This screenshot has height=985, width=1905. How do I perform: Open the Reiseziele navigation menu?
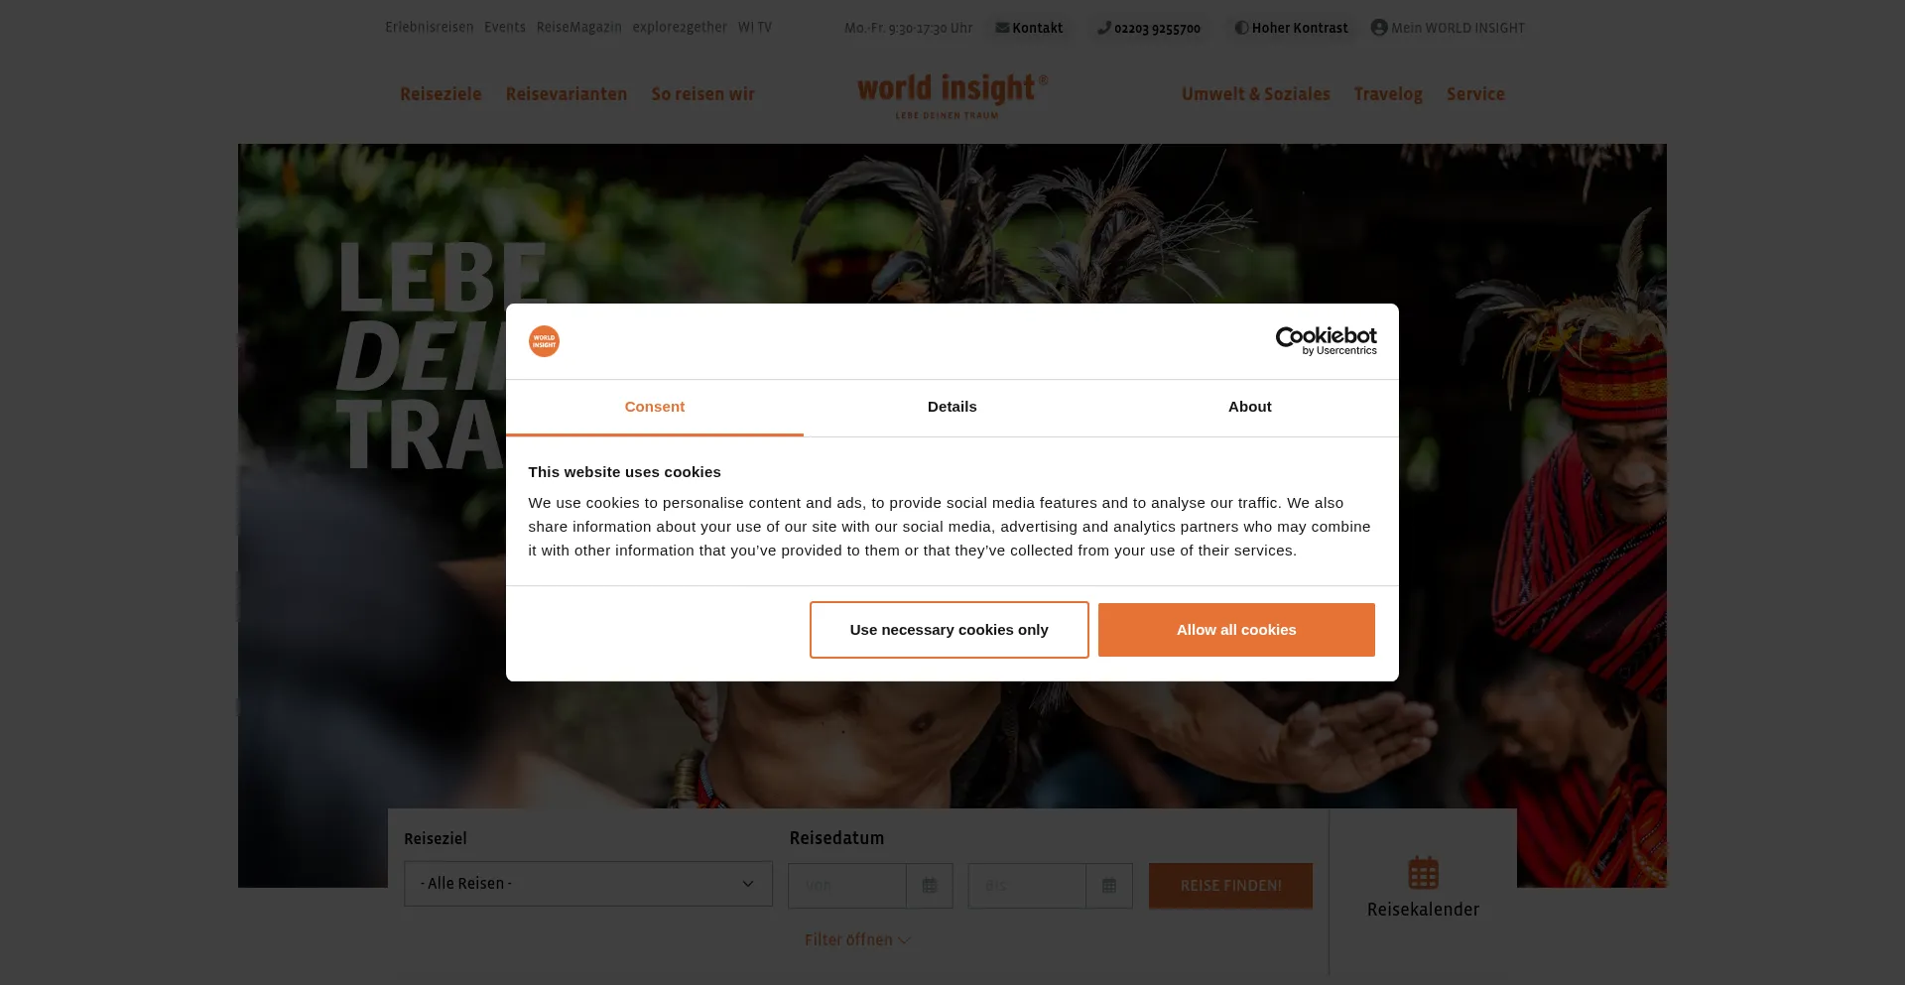(441, 94)
